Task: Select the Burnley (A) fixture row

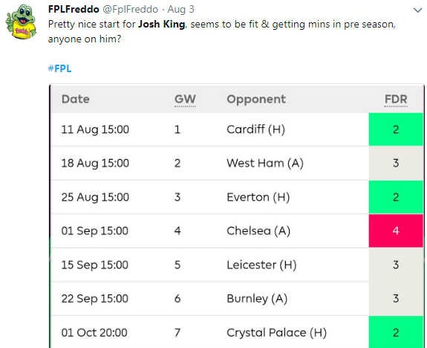Action: [237, 299]
